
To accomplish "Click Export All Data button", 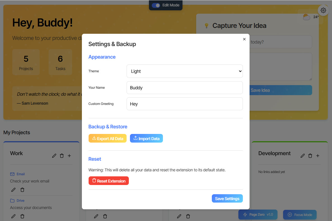I will coord(108,138).
